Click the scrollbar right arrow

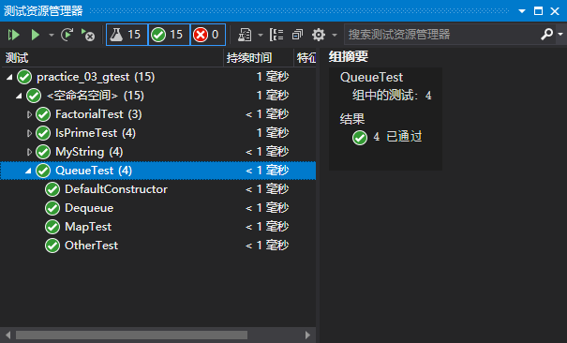coord(307,336)
